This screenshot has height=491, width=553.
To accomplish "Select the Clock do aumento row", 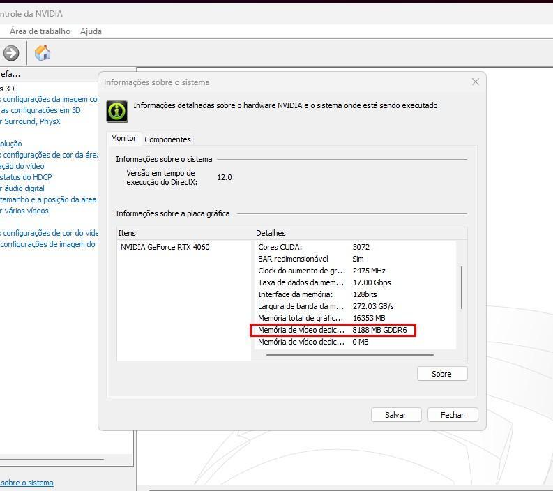I will (x=355, y=271).
